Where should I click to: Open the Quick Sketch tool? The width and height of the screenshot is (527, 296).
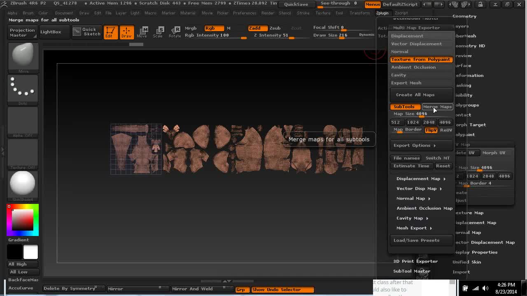point(86,32)
